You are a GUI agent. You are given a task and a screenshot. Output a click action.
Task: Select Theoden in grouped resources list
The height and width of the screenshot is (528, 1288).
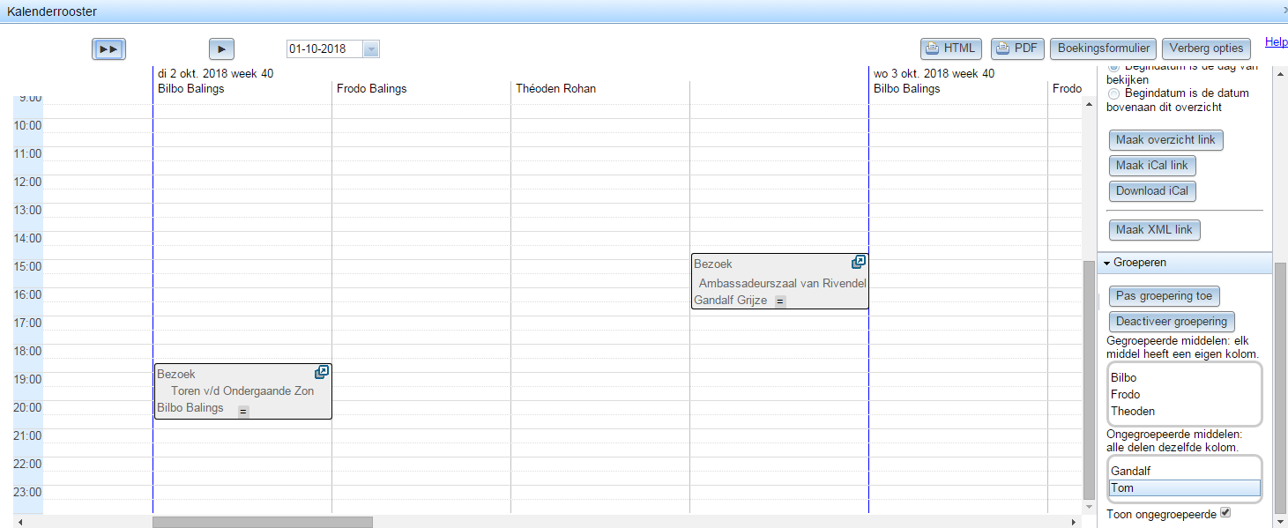click(1184, 411)
